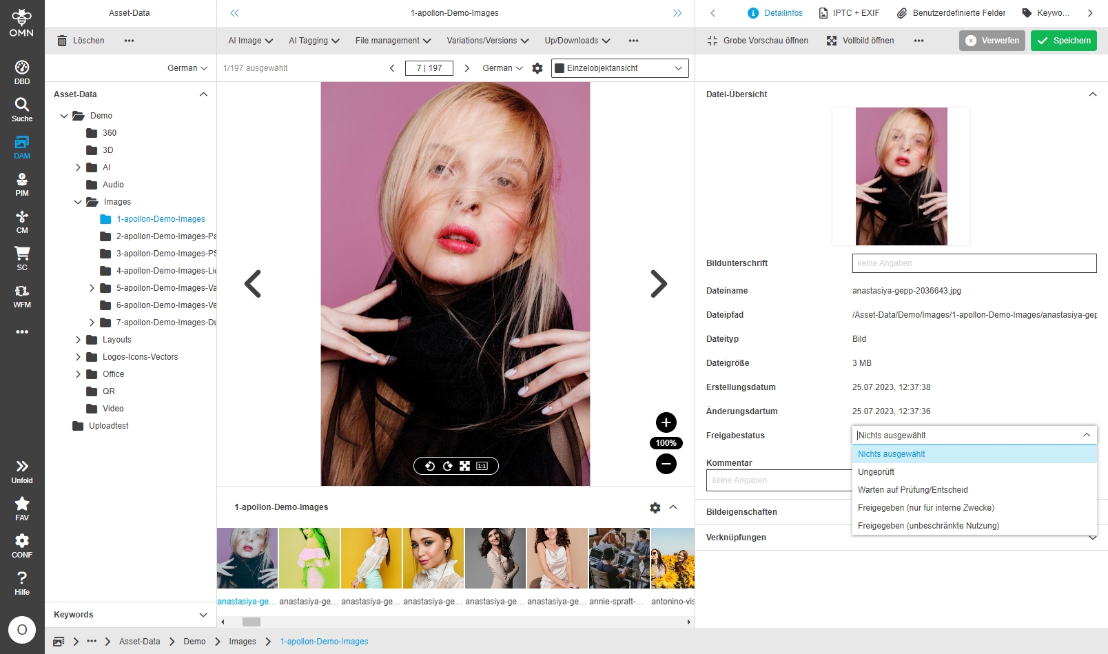
Task: Go to previous image with large left arrow
Action: click(253, 283)
